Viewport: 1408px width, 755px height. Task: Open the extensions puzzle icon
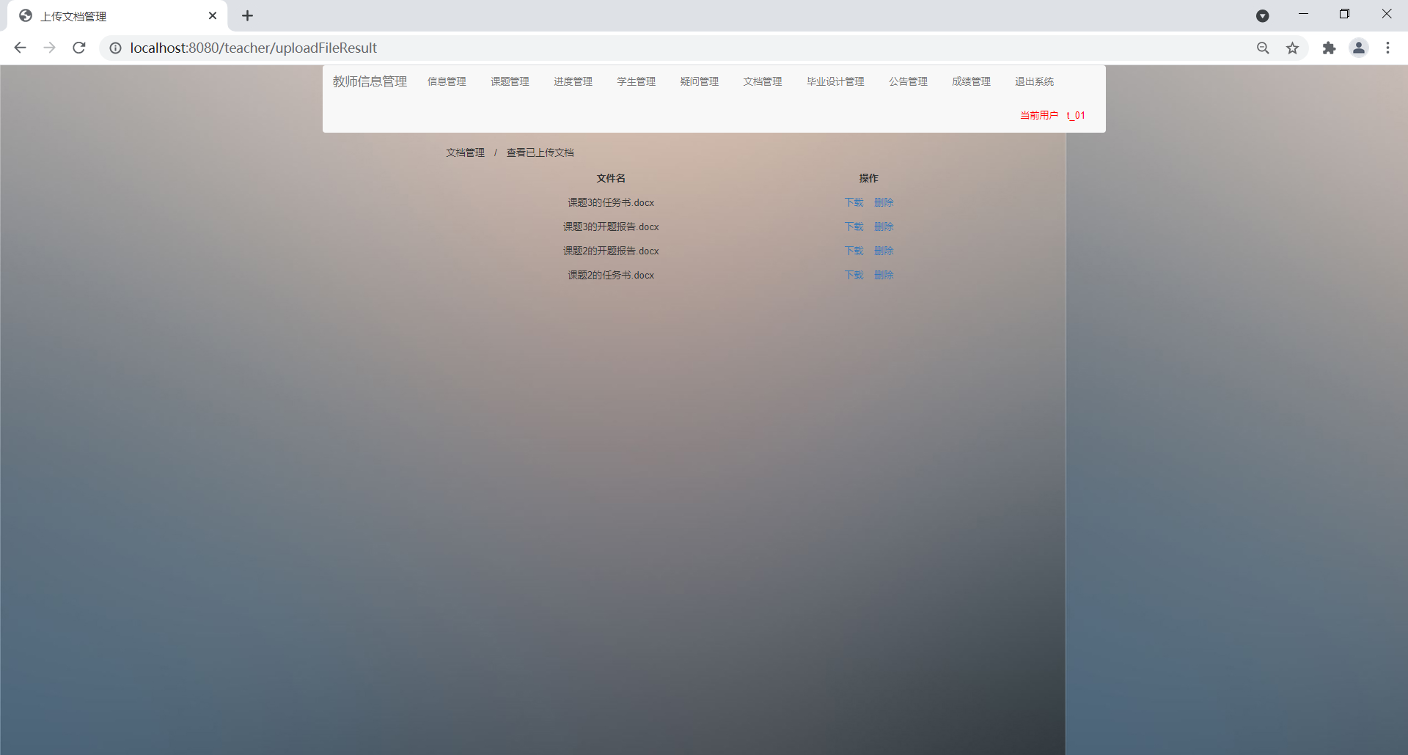pos(1329,48)
